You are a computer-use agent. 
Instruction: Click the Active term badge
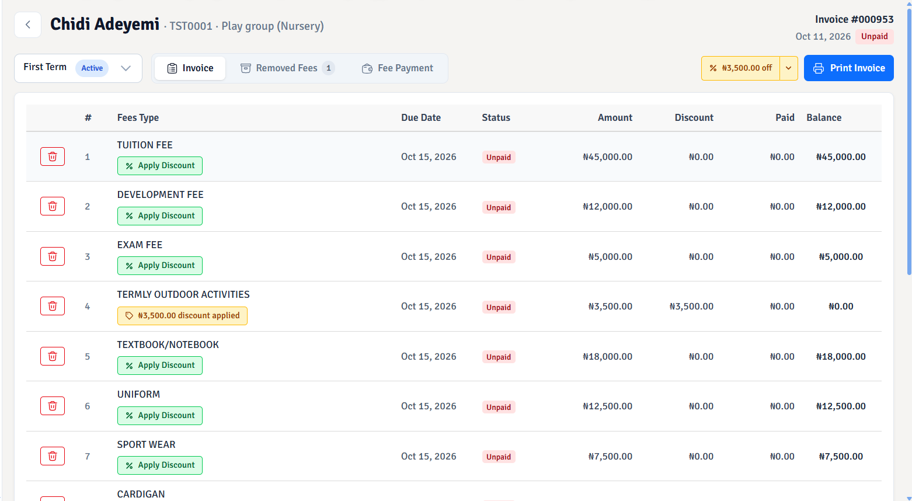pos(92,68)
